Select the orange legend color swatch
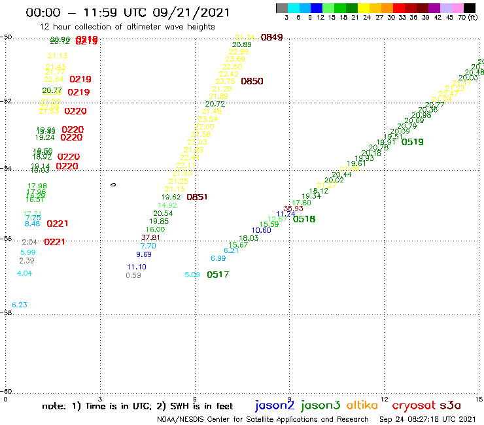This screenshot has height=425, width=484. pyautogui.click(x=387, y=8)
